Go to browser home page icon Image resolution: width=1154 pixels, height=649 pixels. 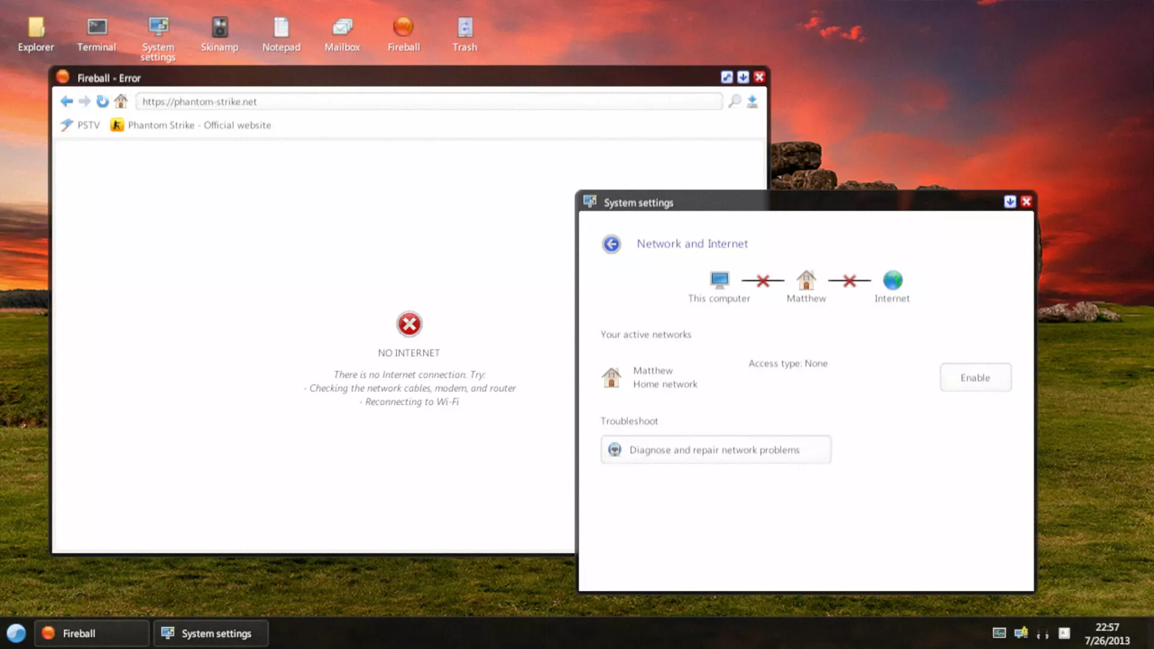pos(121,101)
